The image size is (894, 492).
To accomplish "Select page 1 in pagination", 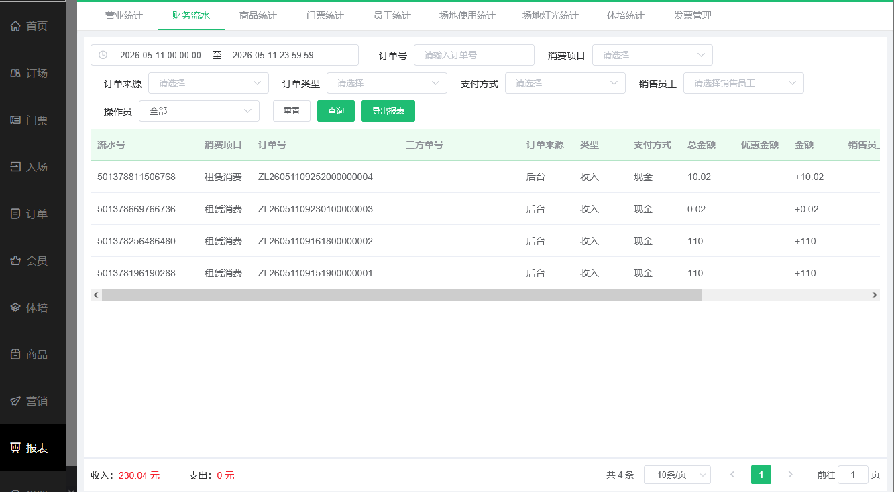I will [761, 475].
